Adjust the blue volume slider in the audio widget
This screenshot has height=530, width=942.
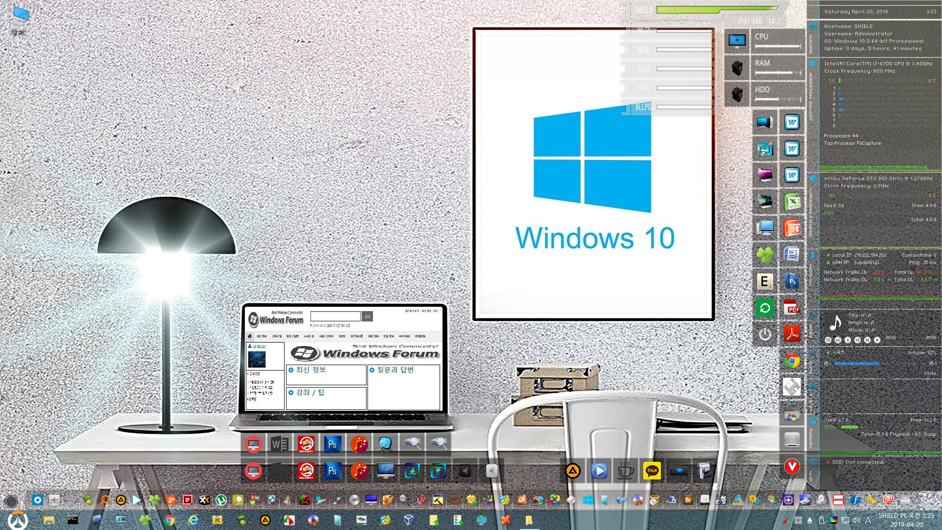coord(856,364)
